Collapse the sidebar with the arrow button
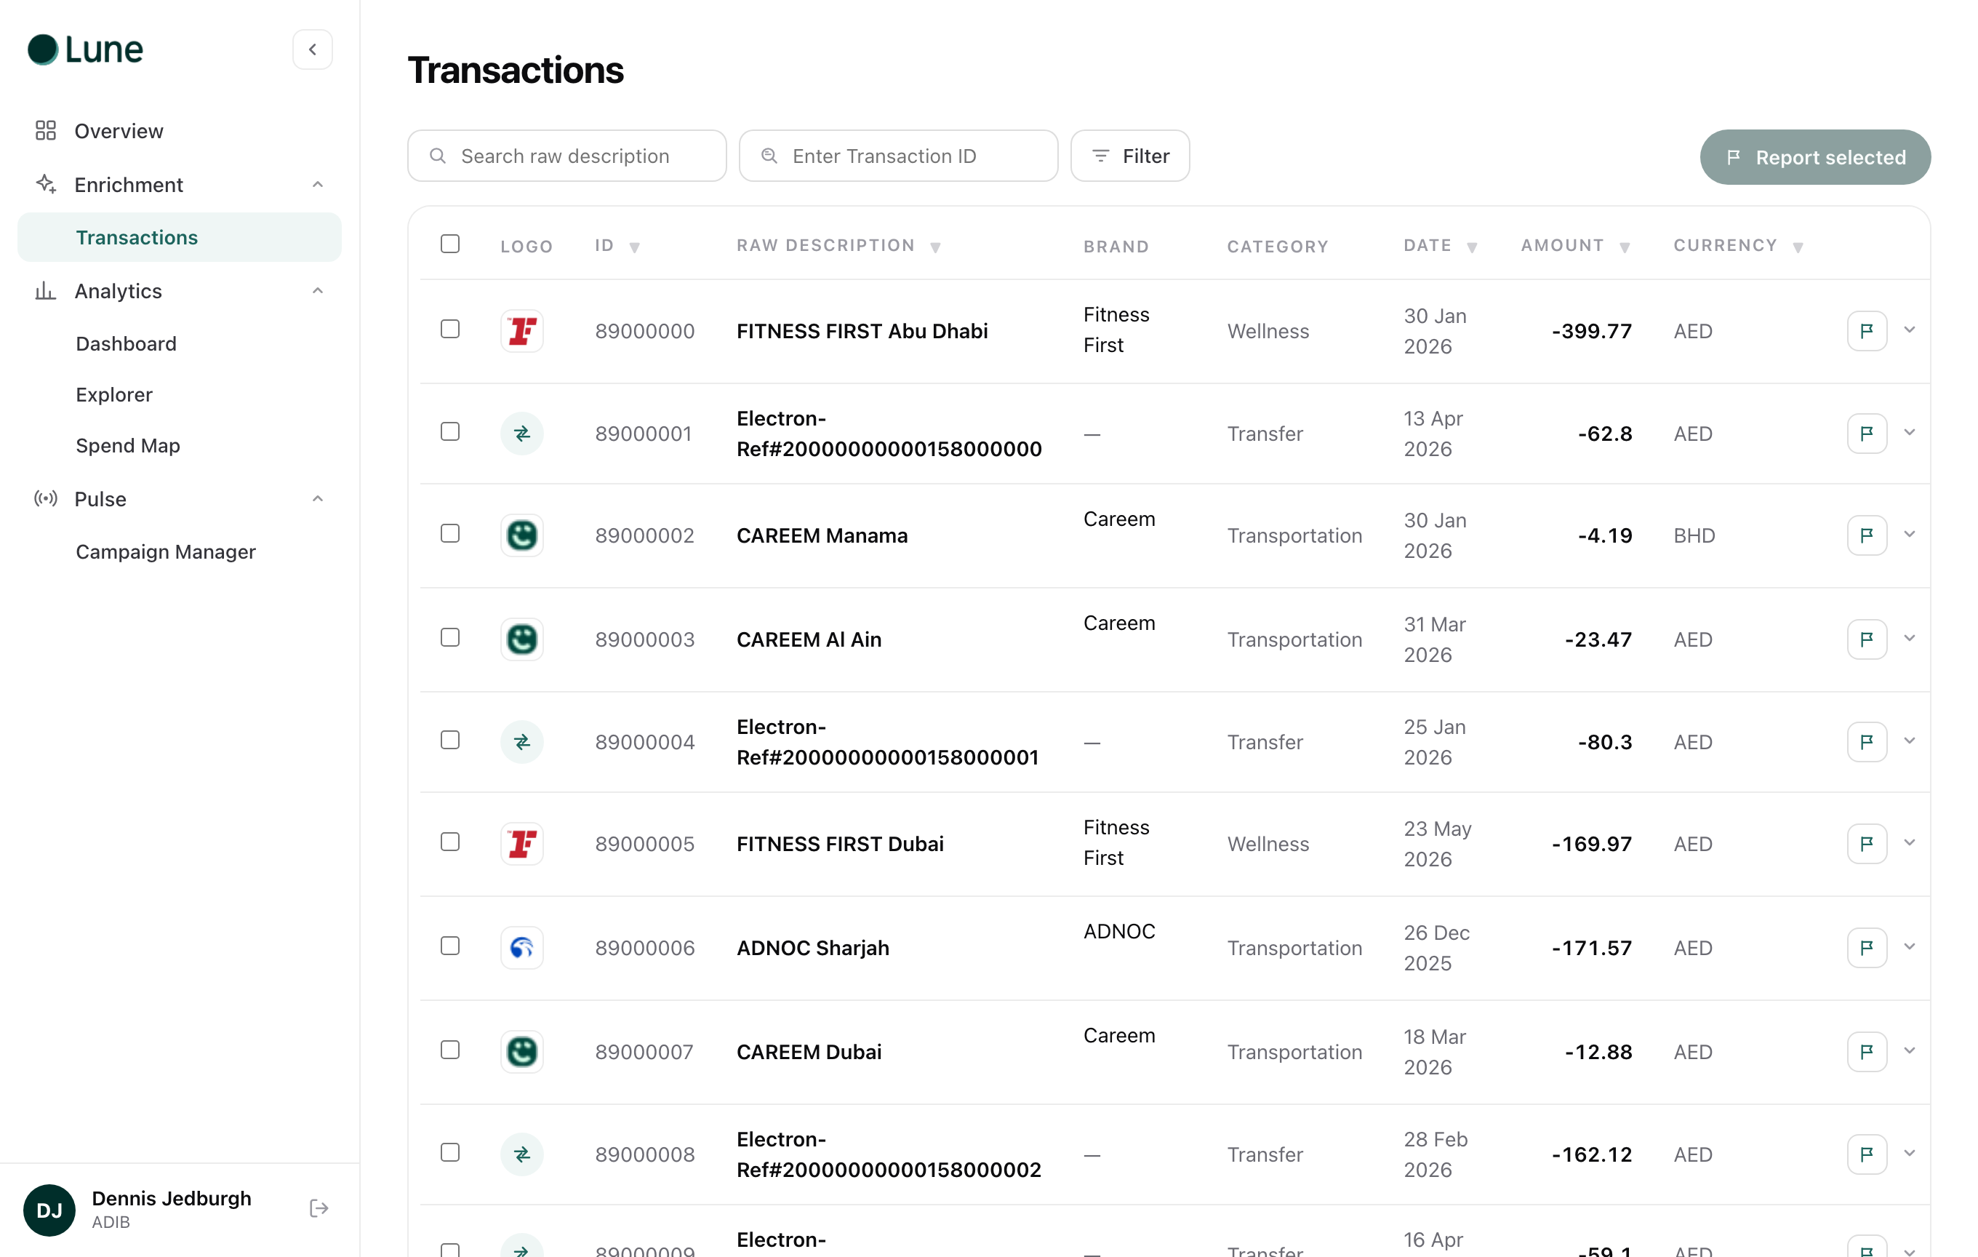Image resolution: width=1978 pixels, height=1257 pixels. coord(312,49)
